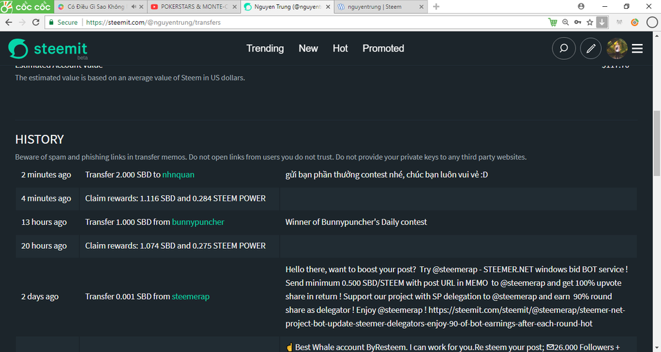Show site security info via the Secure padlock
661x352 pixels.
[x=63, y=22]
